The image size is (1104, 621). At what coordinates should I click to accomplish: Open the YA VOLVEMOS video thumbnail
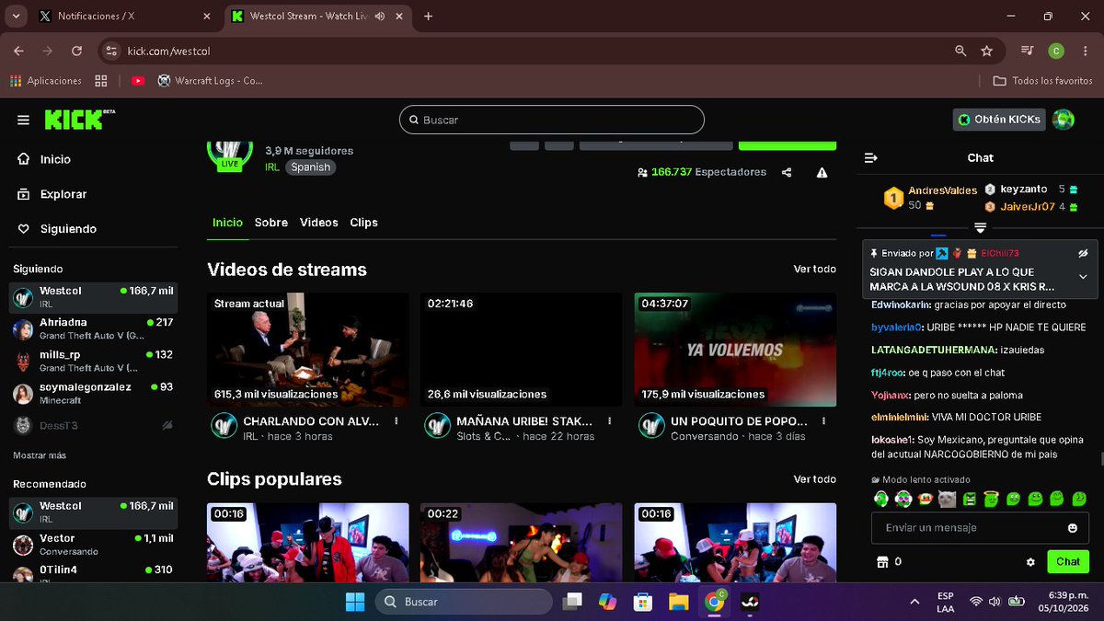click(x=735, y=350)
